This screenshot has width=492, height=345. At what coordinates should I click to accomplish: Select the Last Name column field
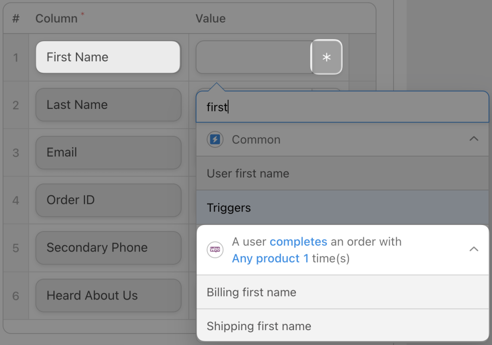108,105
